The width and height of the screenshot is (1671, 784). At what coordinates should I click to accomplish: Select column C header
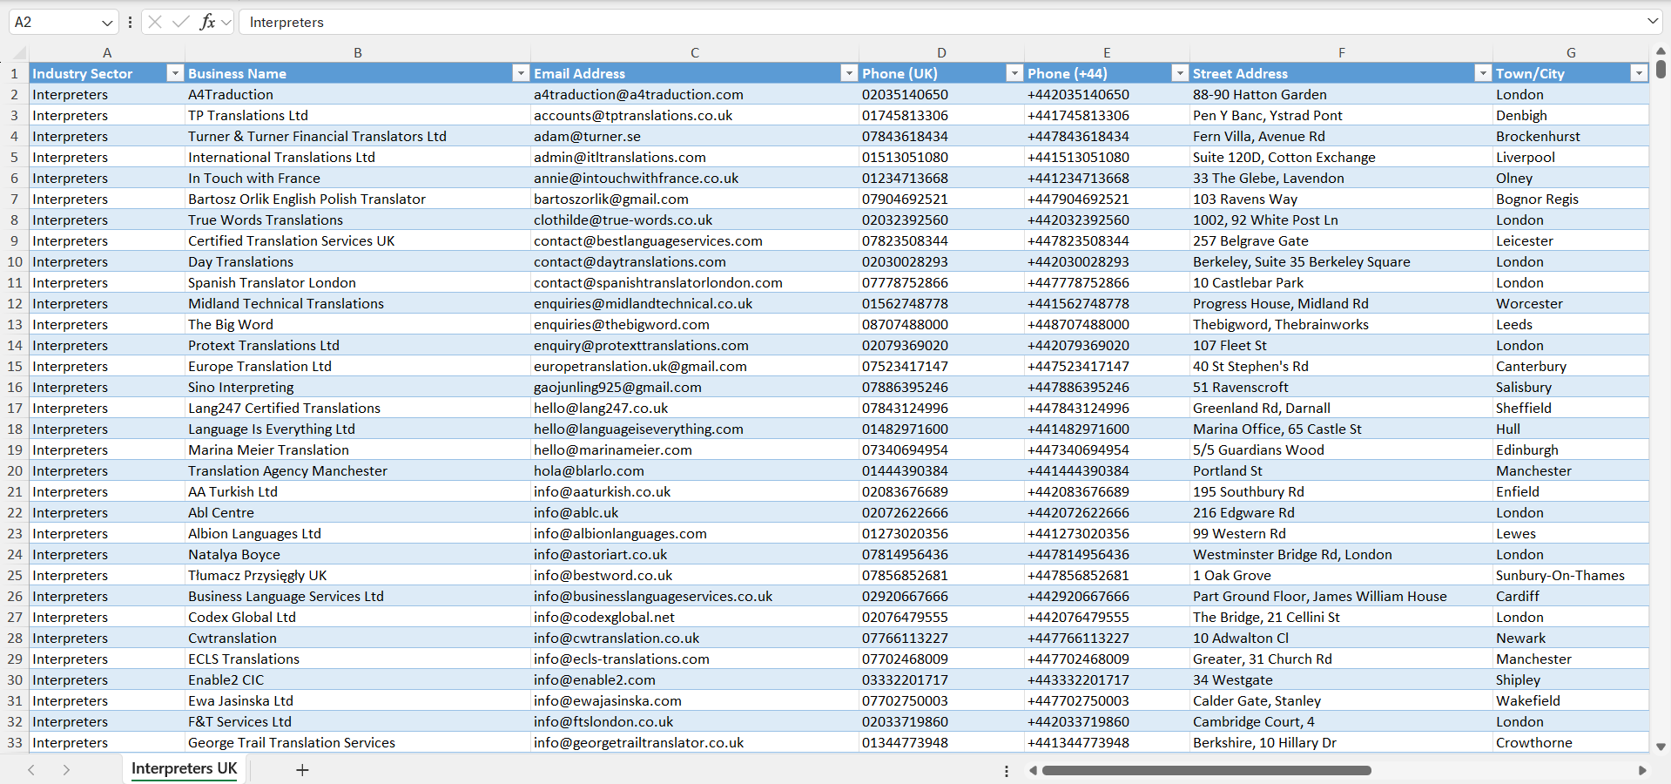click(x=695, y=52)
